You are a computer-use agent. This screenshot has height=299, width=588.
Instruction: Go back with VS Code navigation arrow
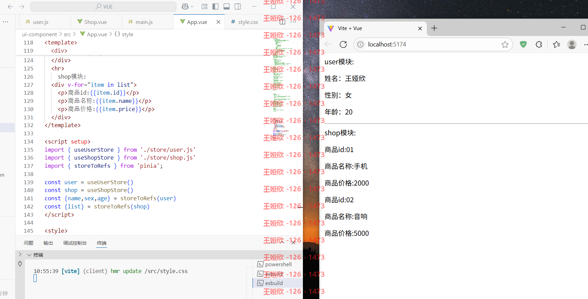[10, 6]
